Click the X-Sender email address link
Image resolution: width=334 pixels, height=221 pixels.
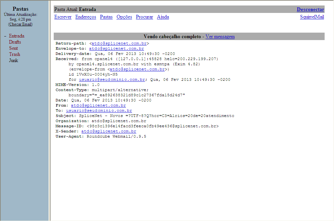109,131
